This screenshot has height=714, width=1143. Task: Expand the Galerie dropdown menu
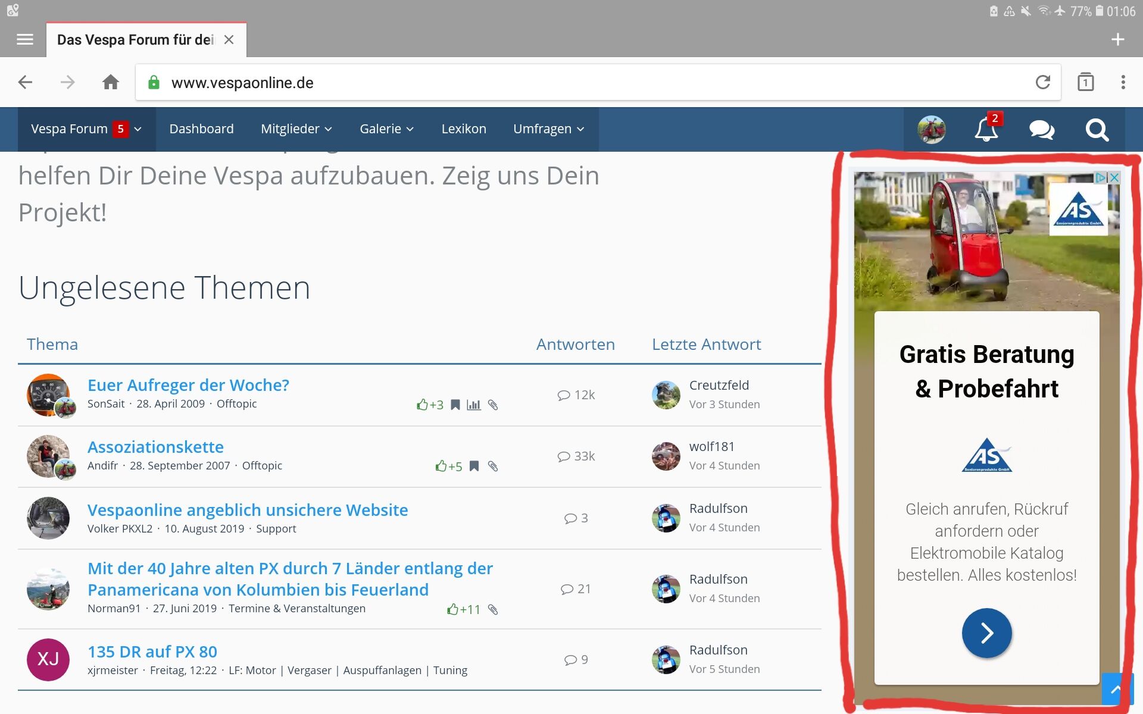click(x=386, y=129)
